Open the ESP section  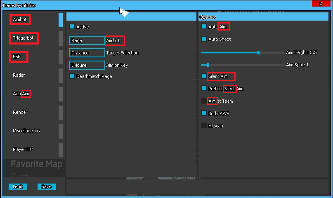coord(17,57)
